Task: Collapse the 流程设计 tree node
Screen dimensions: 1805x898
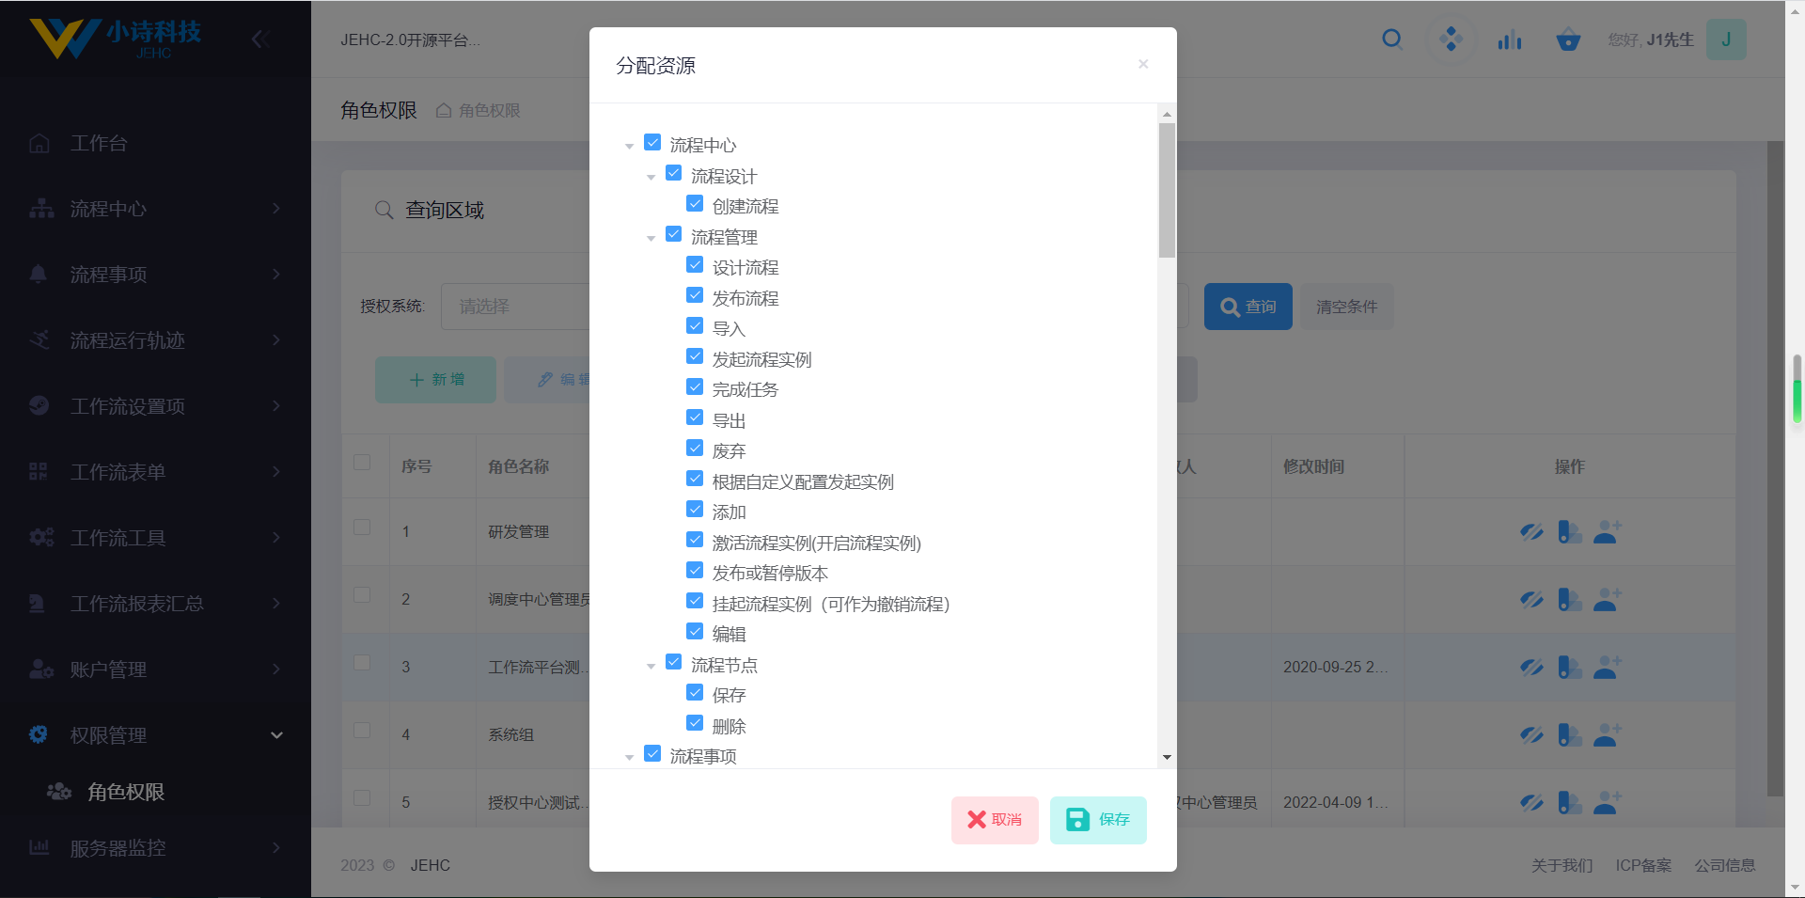Action: (651, 177)
